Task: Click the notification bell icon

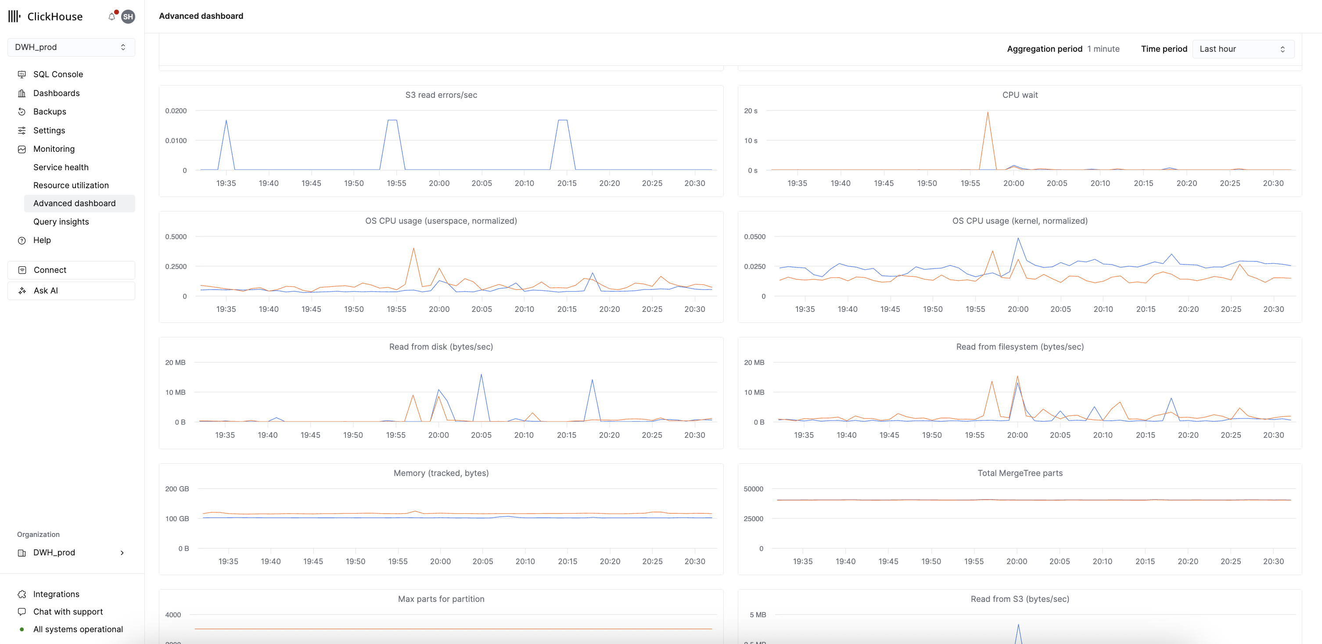Action: point(111,16)
